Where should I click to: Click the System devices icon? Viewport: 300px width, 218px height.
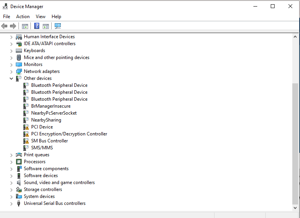(19, 196)
